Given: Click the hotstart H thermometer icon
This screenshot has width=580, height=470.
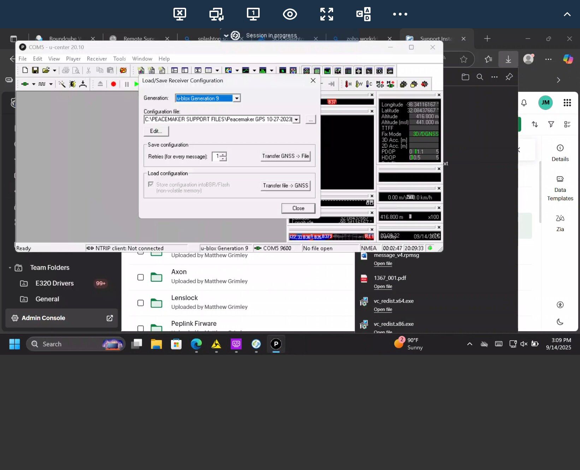Looking at the screenshot, I should (x=348, y=84).
